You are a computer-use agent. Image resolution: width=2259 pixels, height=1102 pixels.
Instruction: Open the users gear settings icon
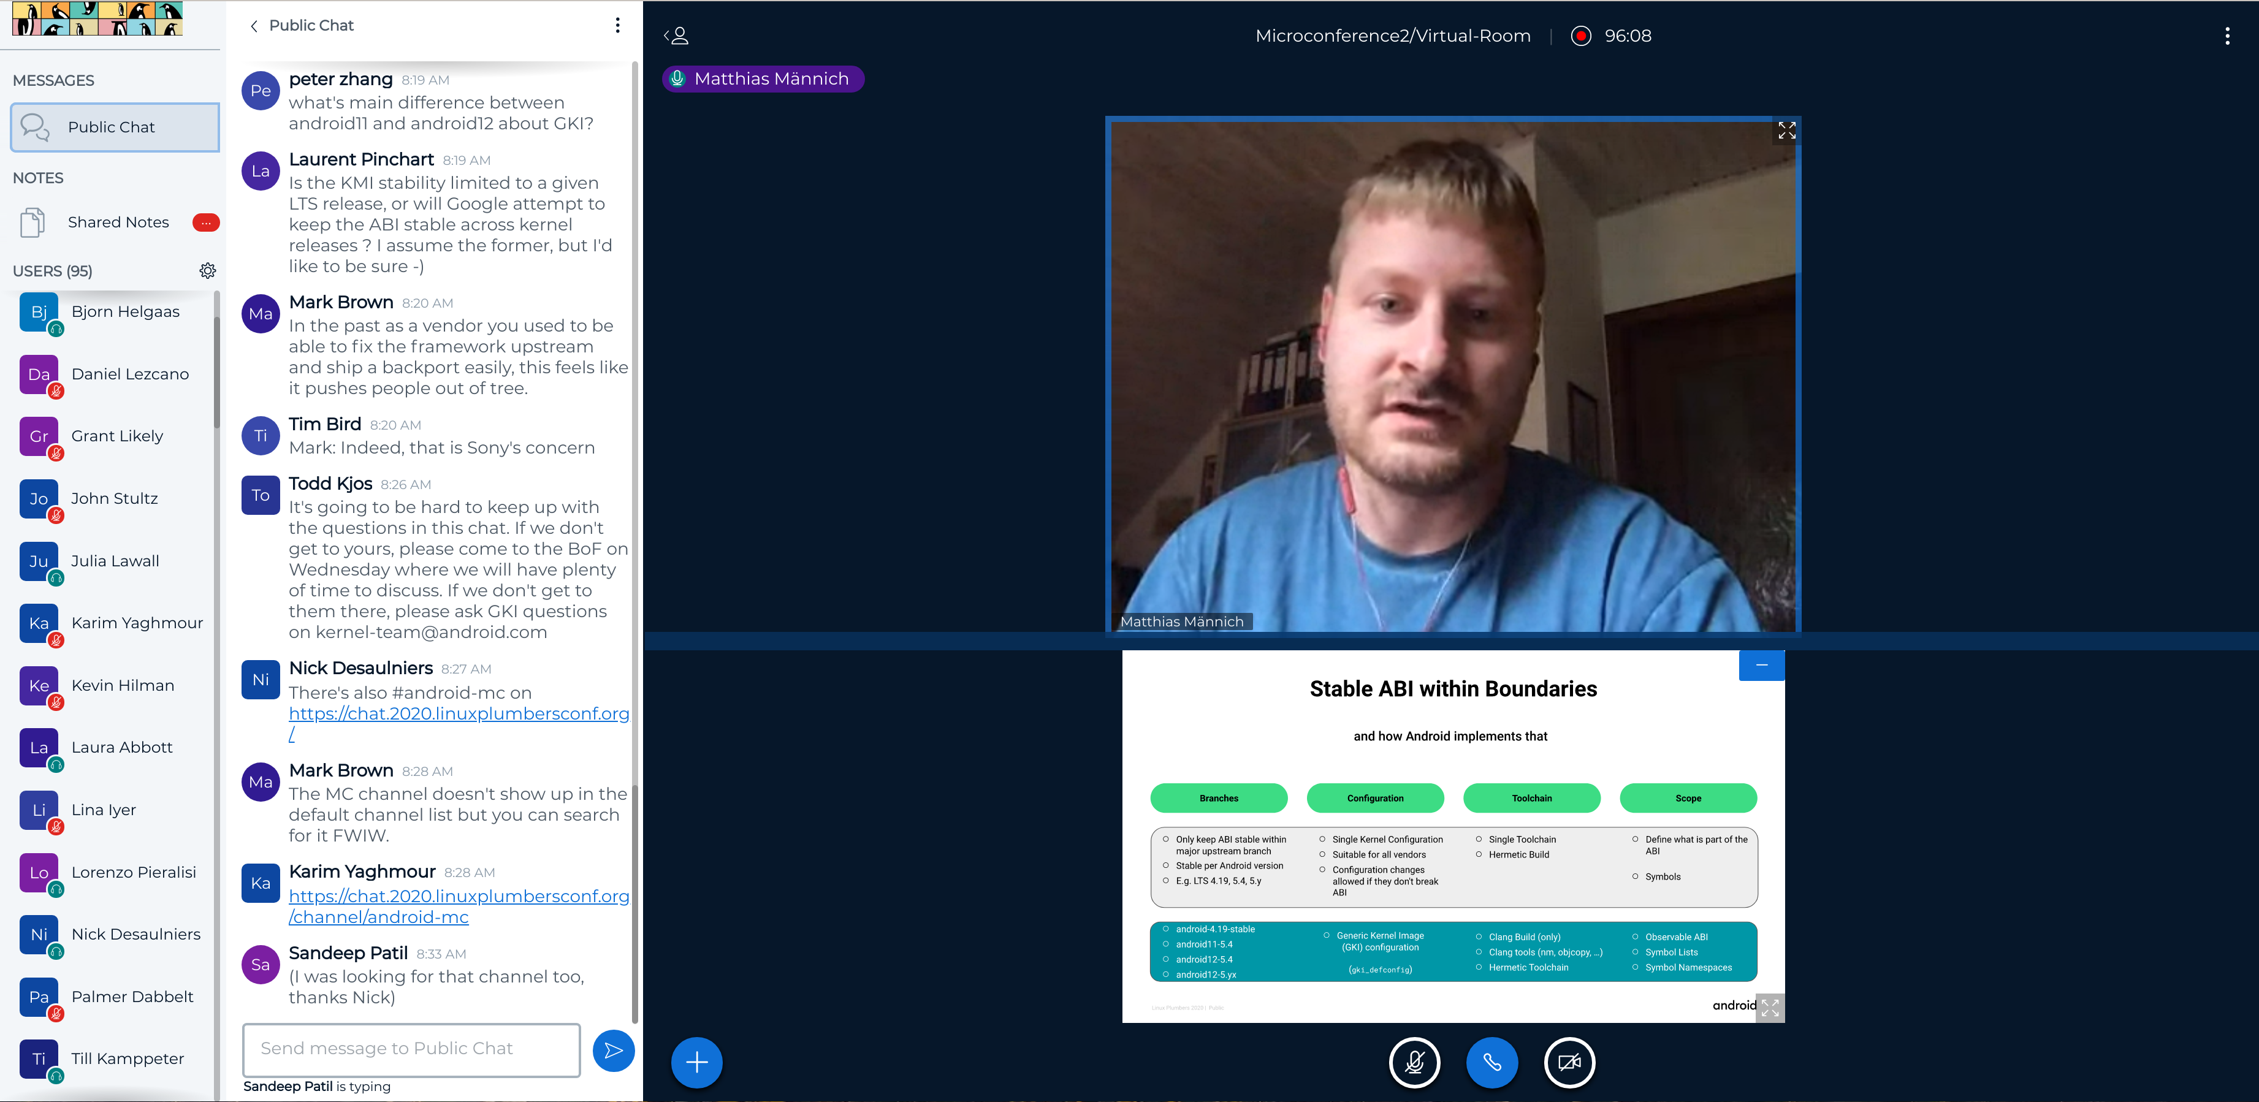(x=208, y=271)
